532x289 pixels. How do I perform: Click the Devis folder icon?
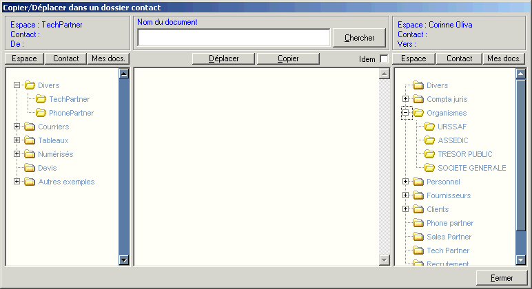(x=30, y=168)
